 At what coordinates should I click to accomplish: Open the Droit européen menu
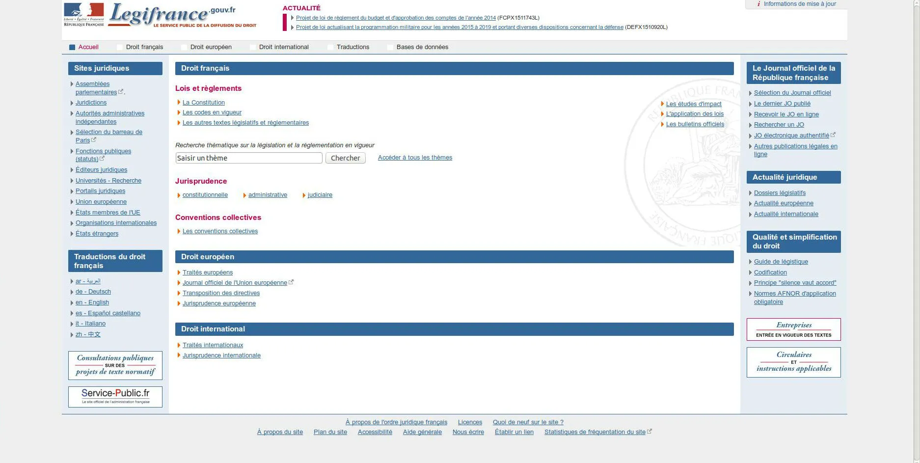tap(211, 47)
